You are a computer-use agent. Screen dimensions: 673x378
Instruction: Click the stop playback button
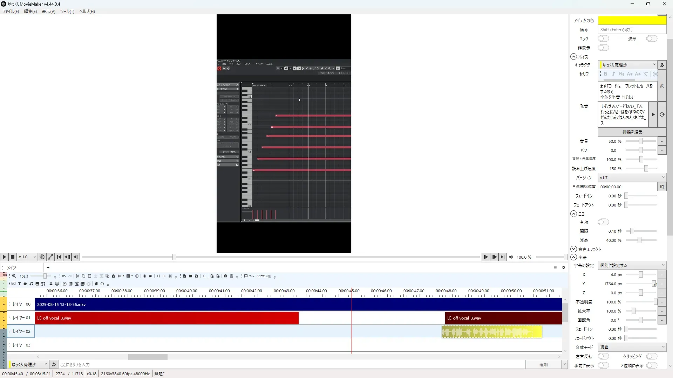13,257
